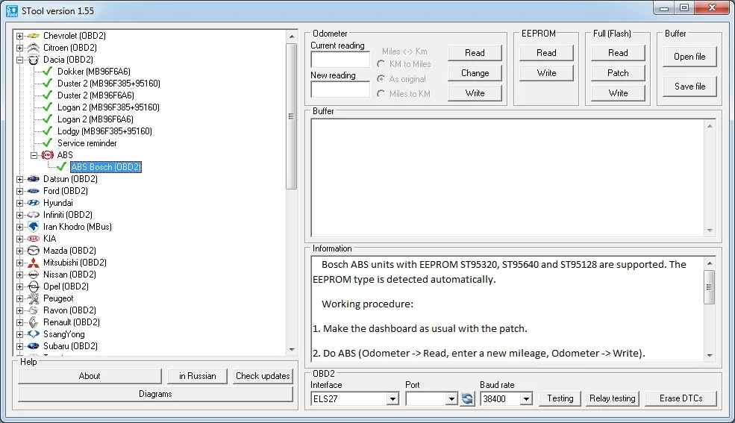735x423 pixels.
Task: Click the Subaru logo icon
Action: (34, 346)
